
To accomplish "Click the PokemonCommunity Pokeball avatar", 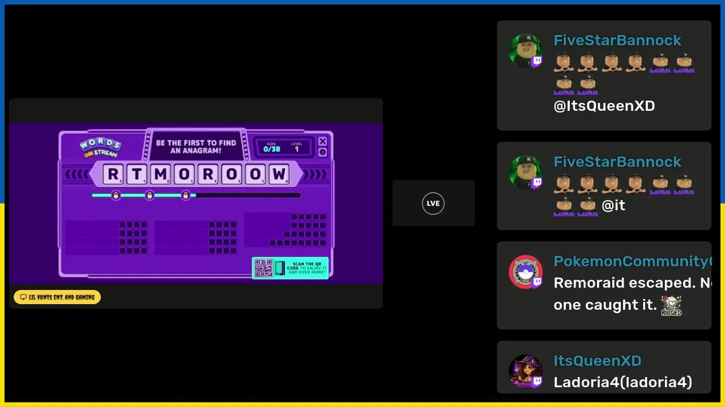I will pyautogui.click(x=526, y=272).
